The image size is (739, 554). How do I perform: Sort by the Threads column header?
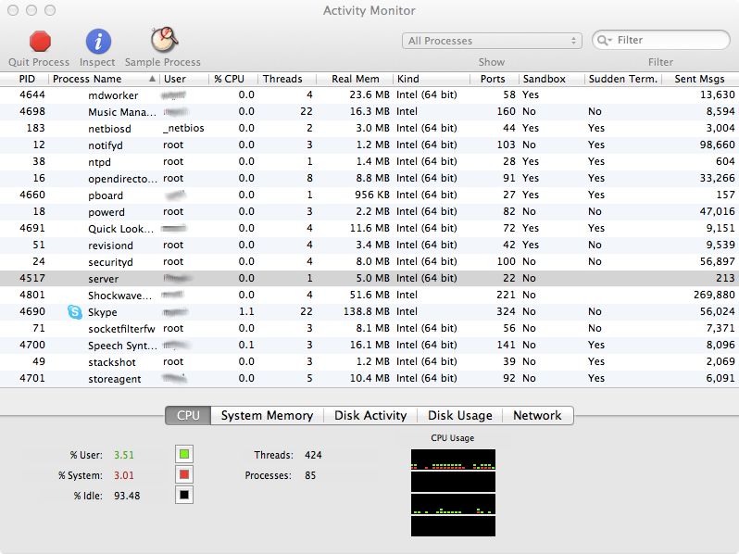(287, 79)
